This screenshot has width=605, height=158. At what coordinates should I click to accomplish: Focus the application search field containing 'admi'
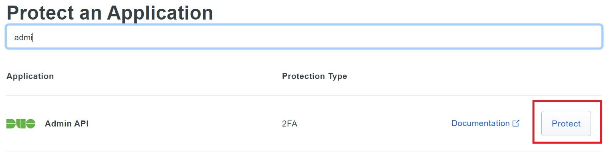304,37
